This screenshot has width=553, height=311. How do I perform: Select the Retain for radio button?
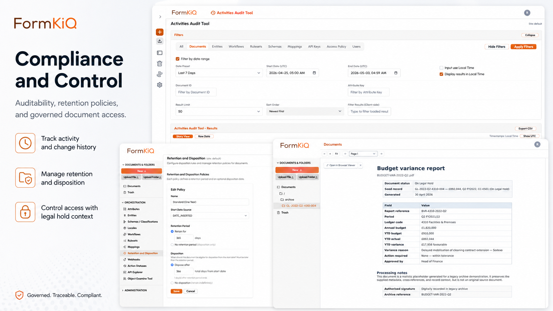pos(172,231)
